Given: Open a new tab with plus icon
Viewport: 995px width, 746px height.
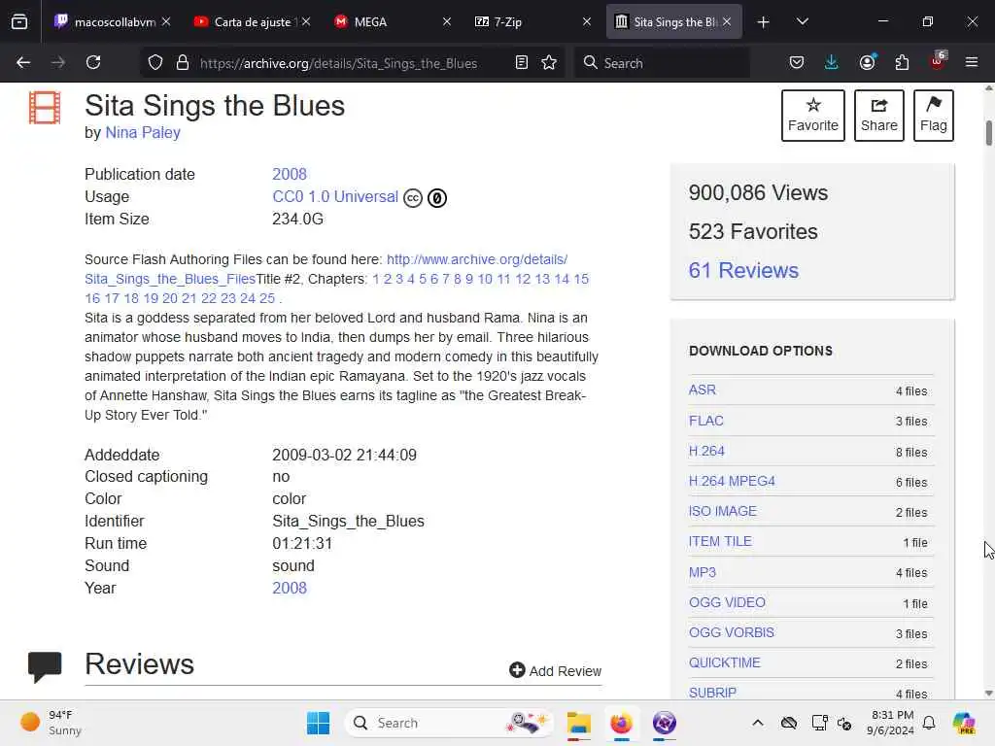Looking at the screenshot, I should click(x=764, y=21).
